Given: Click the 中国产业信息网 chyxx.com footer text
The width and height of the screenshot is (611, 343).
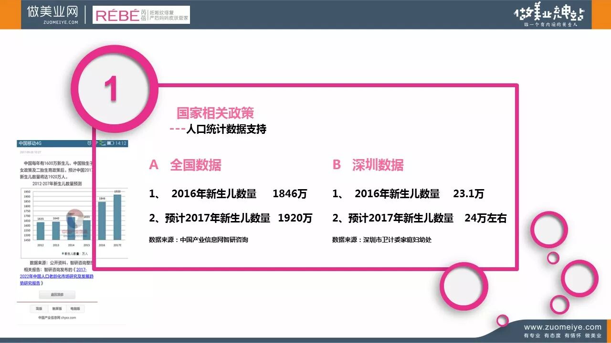Looking at the screenshot, I should point(57,317).
